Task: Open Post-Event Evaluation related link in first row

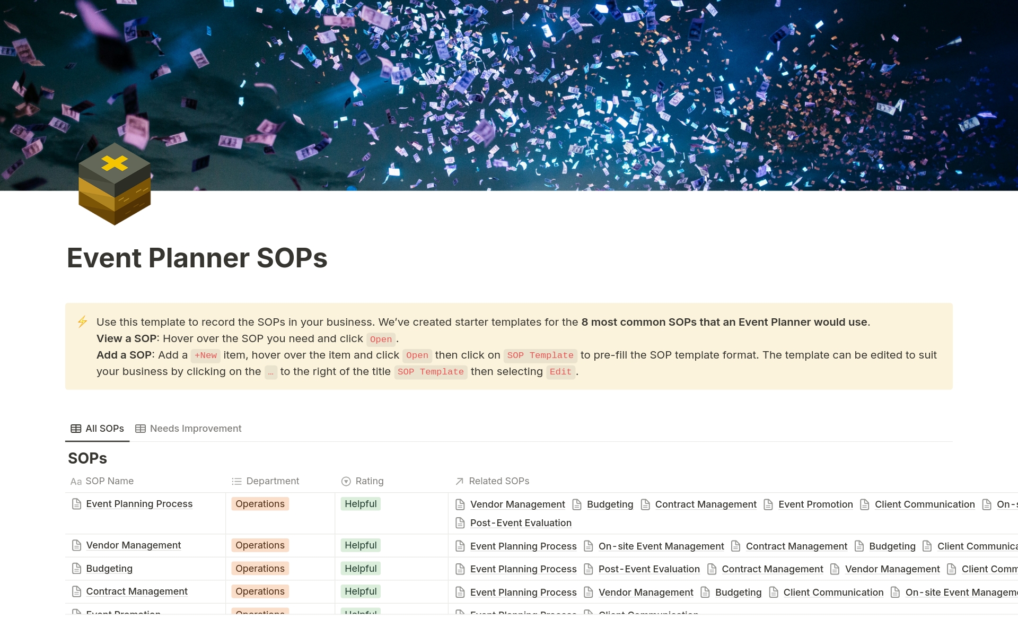Action: [520, 523]
